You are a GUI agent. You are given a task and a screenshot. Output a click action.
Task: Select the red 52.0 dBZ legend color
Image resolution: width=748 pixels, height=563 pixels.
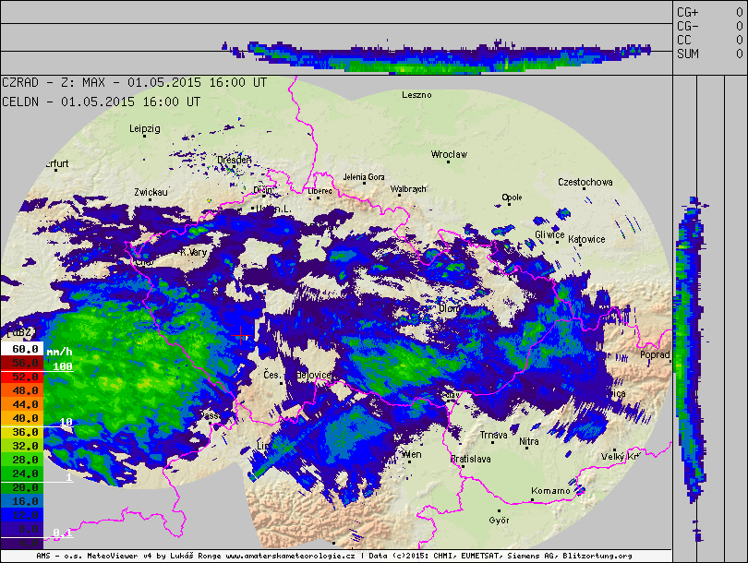(x=23, y=377)
